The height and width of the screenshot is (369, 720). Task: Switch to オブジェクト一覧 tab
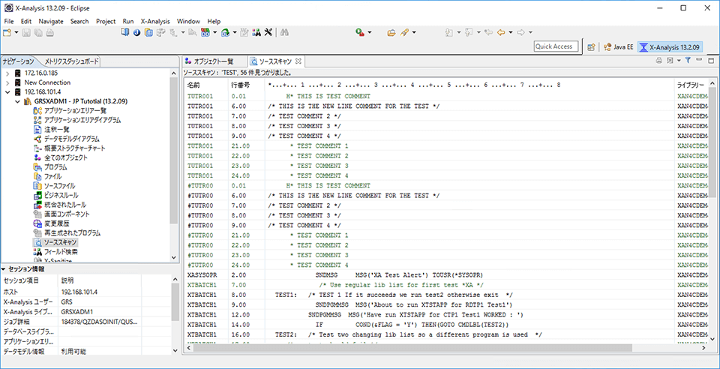209,61
